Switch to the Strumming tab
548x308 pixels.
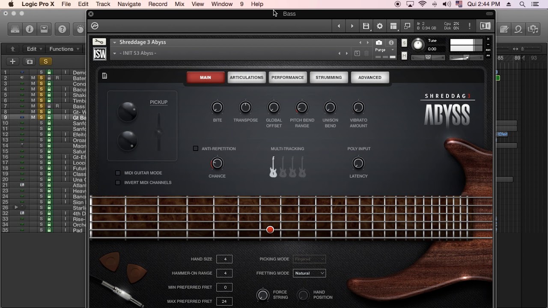(329, 77)
